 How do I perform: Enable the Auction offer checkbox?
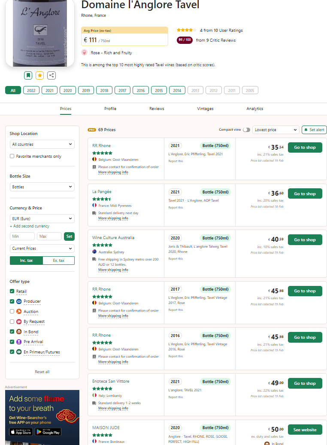click(12, 311)
